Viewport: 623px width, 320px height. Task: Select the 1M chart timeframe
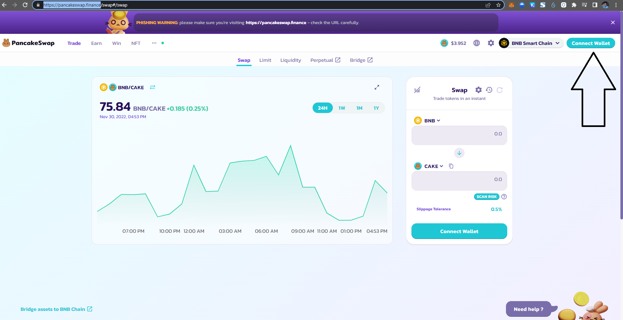pyautogui.click(x=359, y=108)
